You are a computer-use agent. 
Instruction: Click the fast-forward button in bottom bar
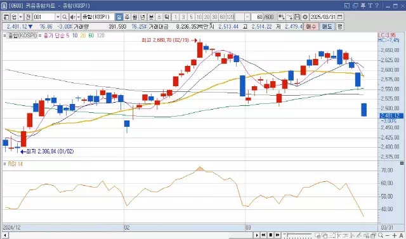pos(278,235)
